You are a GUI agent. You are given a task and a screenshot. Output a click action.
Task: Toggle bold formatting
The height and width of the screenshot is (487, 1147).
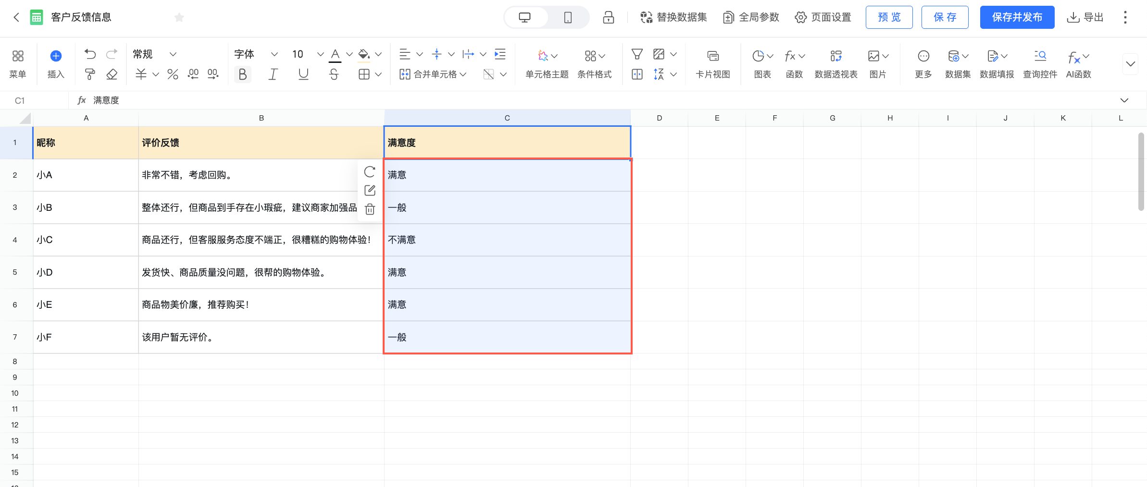tap(243, 74)
